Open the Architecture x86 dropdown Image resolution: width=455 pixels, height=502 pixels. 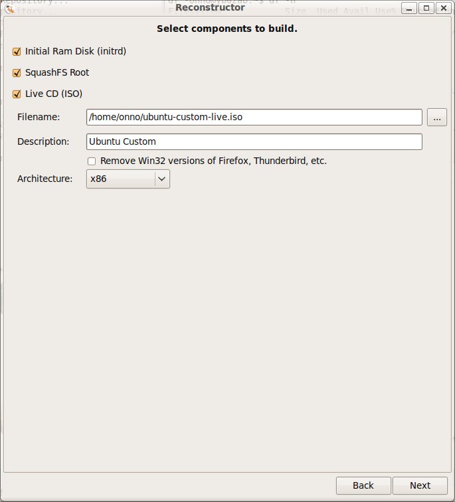(x=128, y=179)
